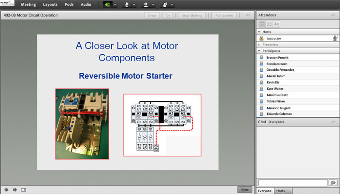Open the Meeting menu
The width and height of the screenshot is (340, 194).
coord(28,4)
